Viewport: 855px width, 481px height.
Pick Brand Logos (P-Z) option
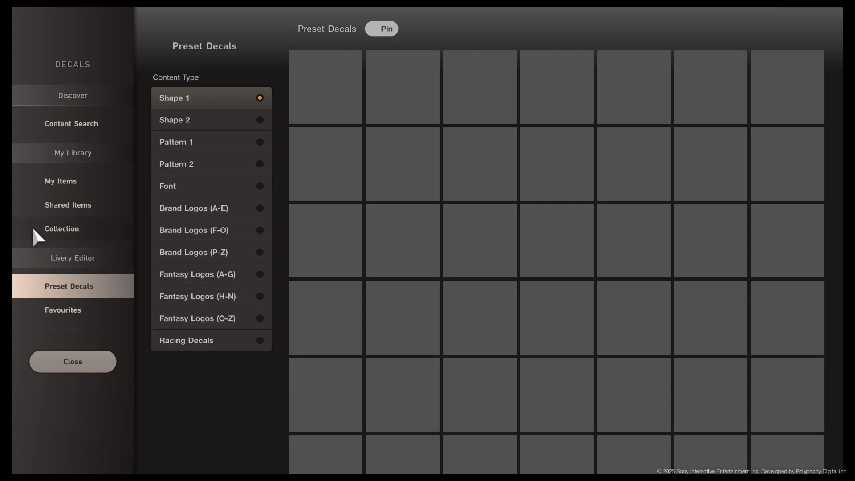click(211, 253)
